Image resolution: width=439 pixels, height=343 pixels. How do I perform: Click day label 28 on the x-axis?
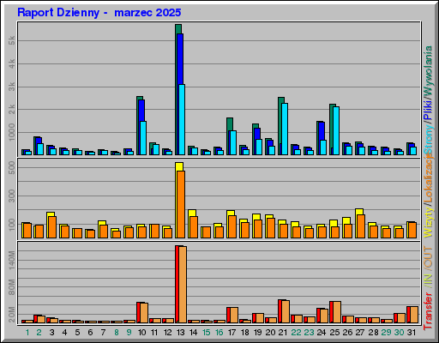point(373,333)
